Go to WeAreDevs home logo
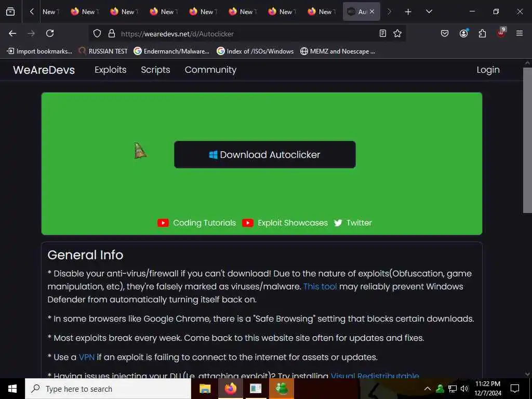The height and width of the screenshot is (399, 532). [x=44, y=70]
